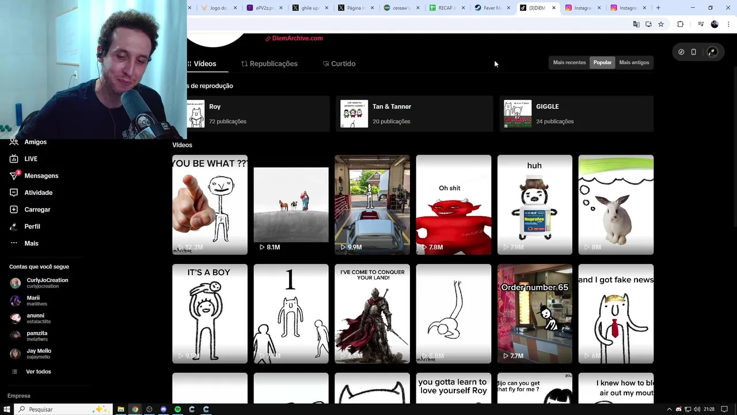Expand Ver todos accounts list
This screenshot has width=737, height=415.
coord(32,372)
